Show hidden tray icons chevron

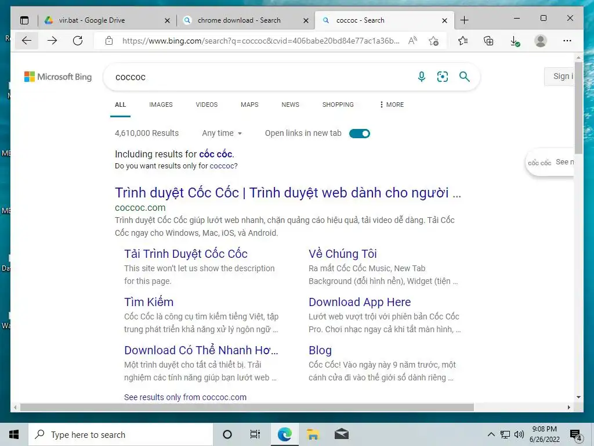[x=491, y=434]
